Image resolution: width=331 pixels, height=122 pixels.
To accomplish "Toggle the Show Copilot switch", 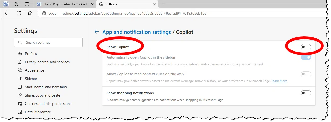I will coord(306,47).
